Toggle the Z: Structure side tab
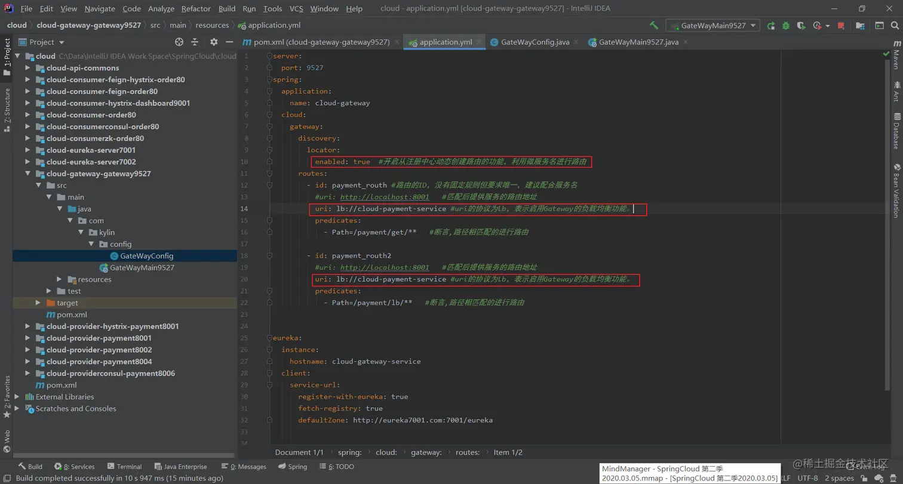 coord(7,110)
